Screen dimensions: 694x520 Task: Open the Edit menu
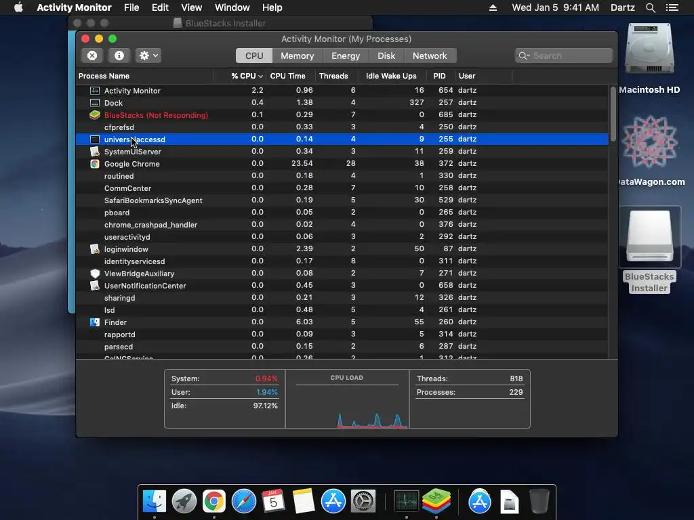tap(160, 7)
